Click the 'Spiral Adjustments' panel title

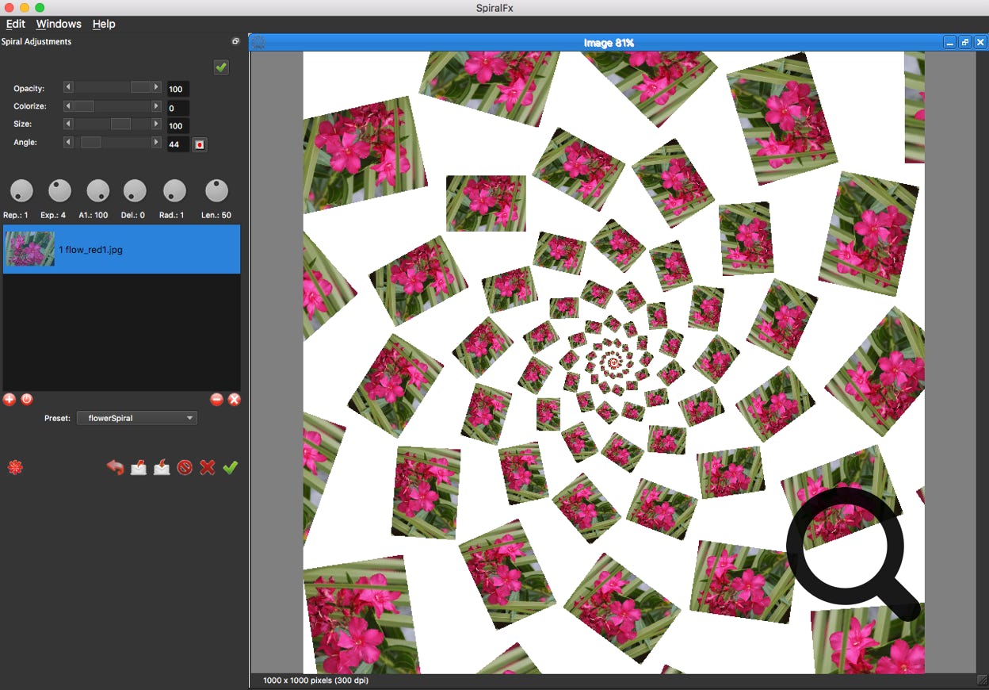[36, 41]
